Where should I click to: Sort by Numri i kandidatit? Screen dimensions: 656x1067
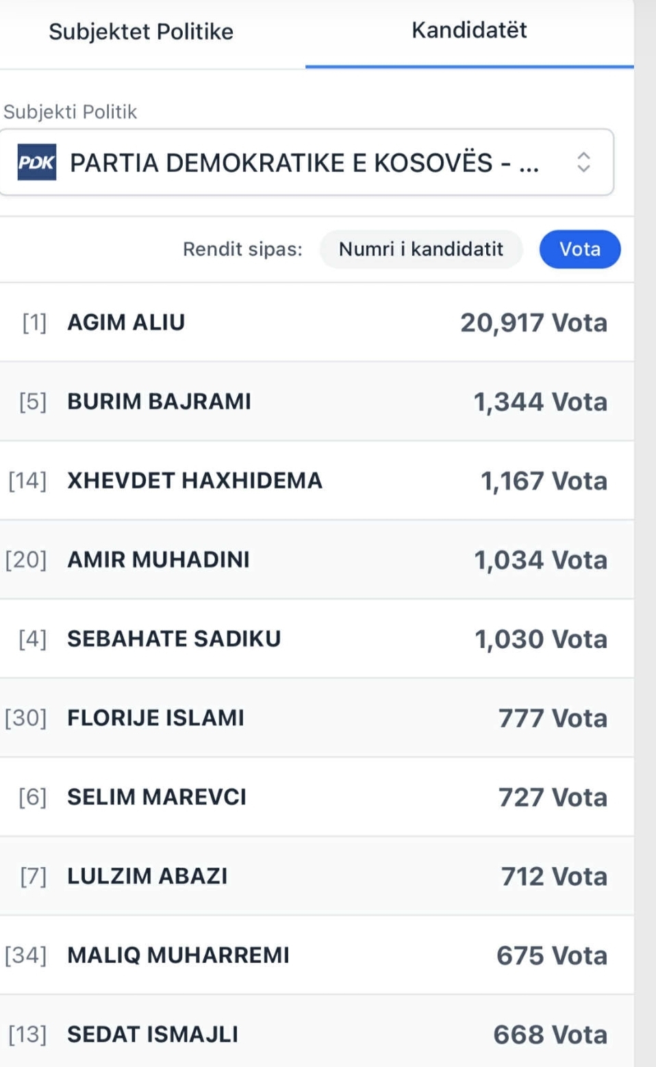tap(420, 249)
